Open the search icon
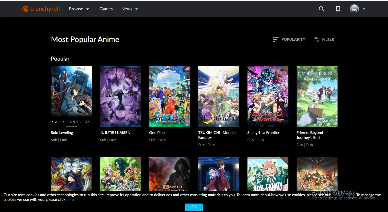 pyautogui.click(x=322, y=9)
